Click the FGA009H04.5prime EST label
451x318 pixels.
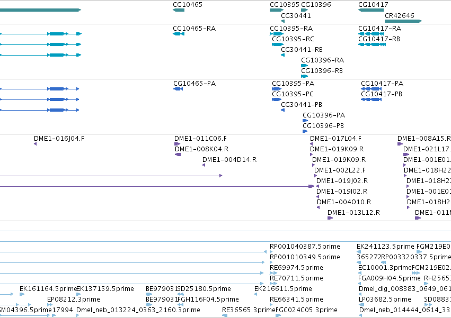coord(390,278)
